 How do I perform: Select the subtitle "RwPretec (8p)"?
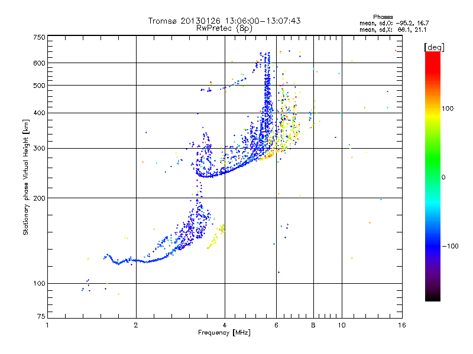point(224,28)
